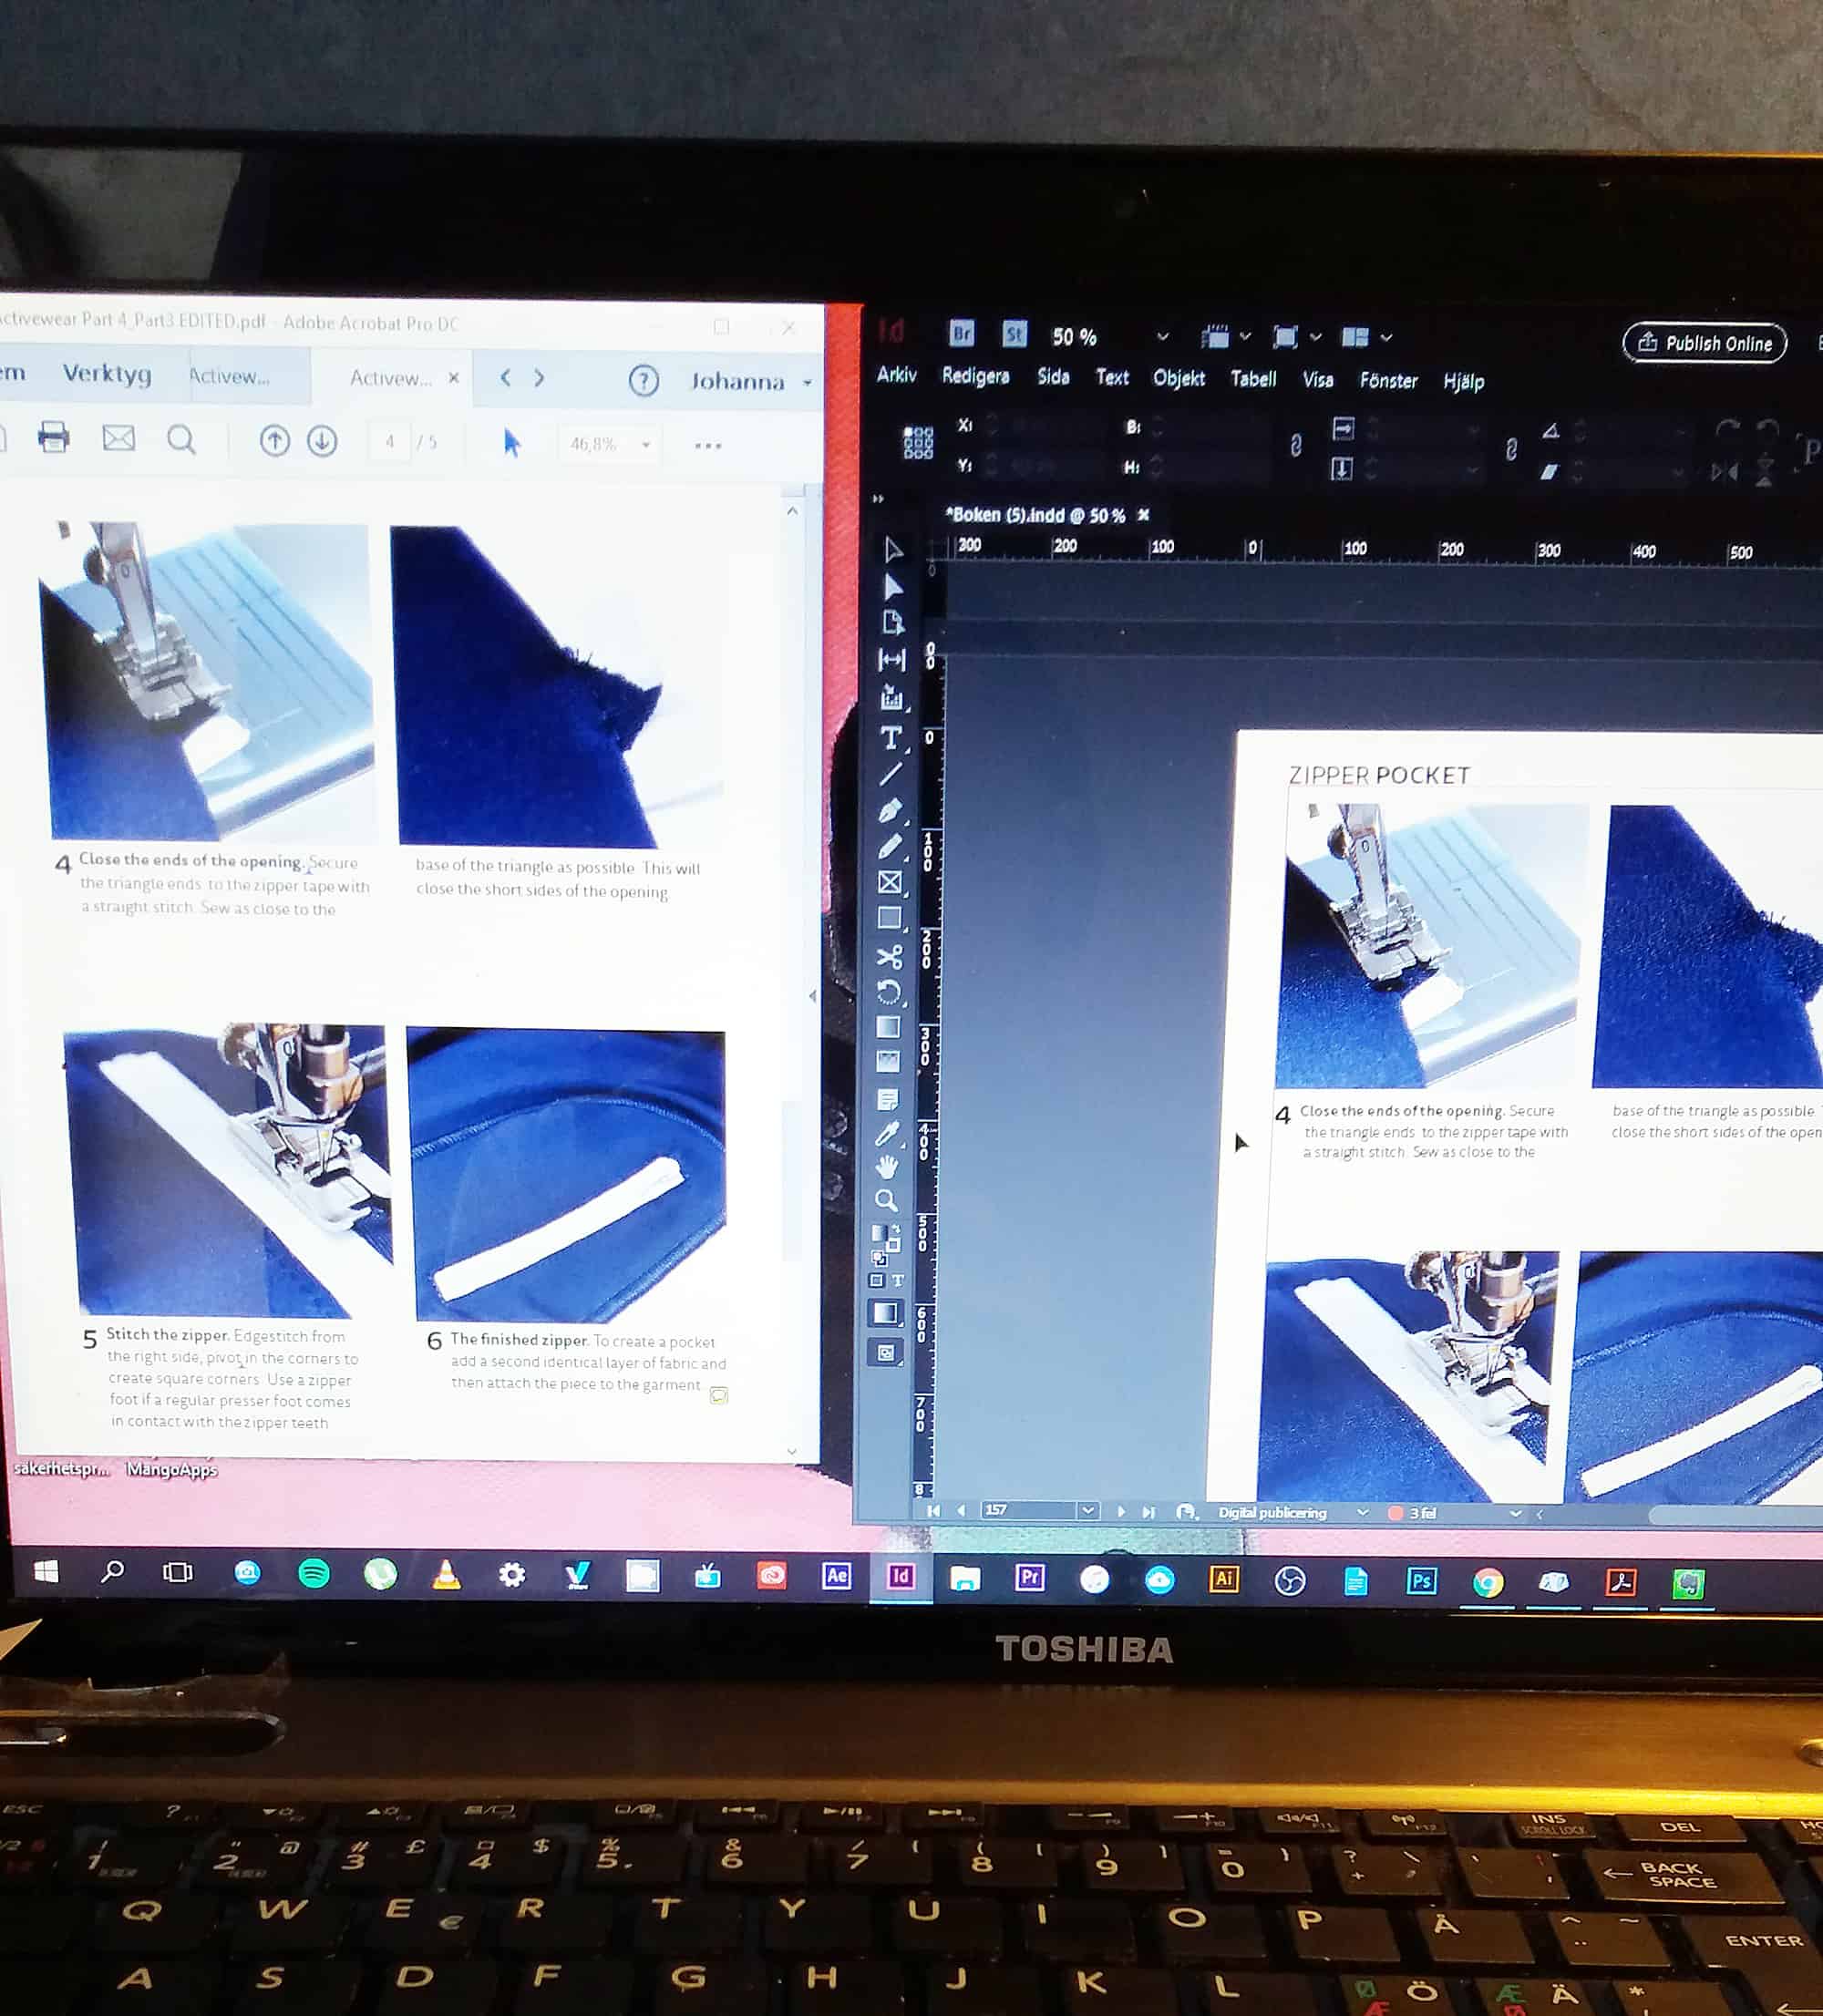
Task: Choose the Eyedropper tool
Action: pyautogui.click(x=887, y=1133)
